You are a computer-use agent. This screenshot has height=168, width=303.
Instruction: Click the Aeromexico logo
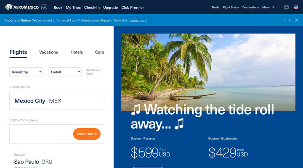coord(22,7)
